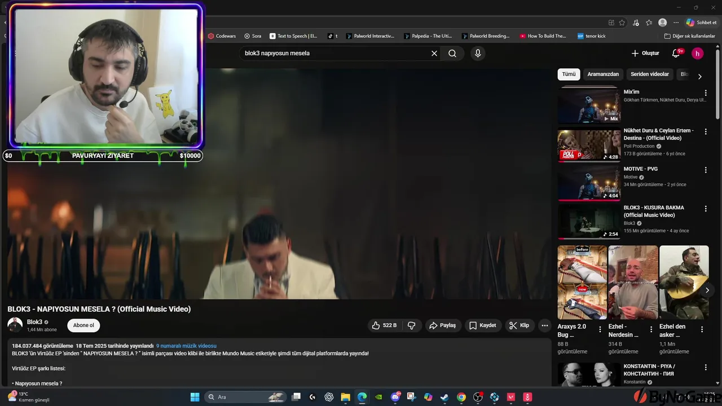The height and width of the screenshot is (406, 722).
Task: Show next Shorts with arrow button
Action: 707,290
